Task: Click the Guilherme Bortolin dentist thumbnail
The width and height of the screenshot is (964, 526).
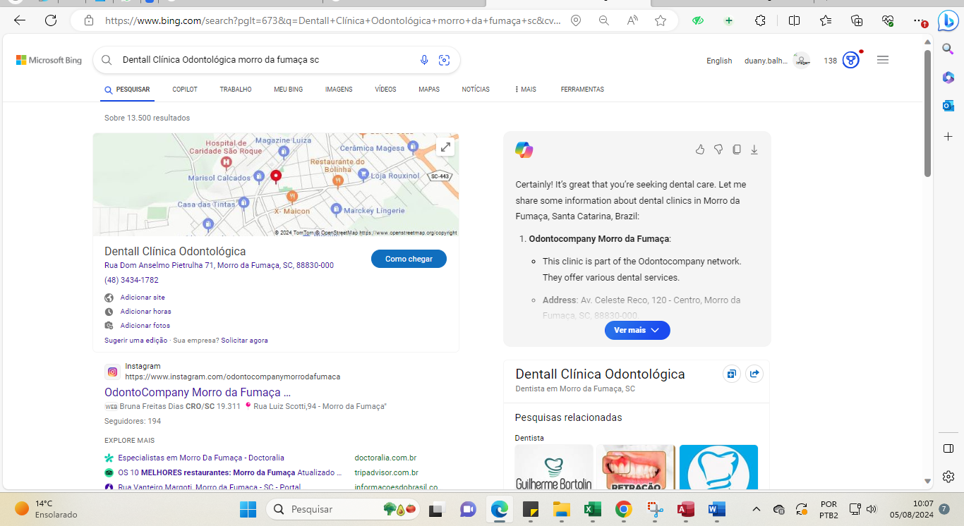Action: coord(554,467)
